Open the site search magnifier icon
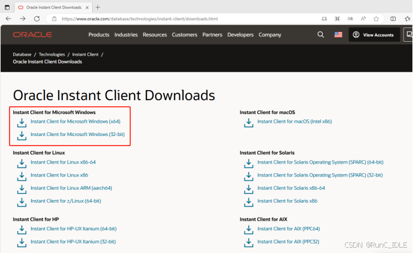The height and width of the screenshot is (253, 413). 320,35
